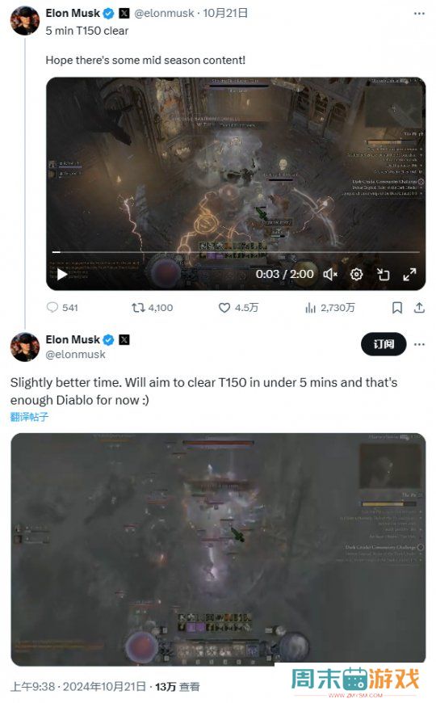View analytics showing 2,730万 views

329,308
